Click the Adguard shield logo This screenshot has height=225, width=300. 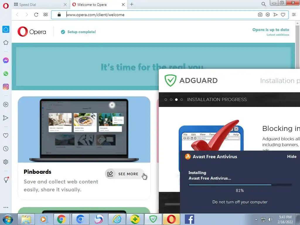pos(170,80)
